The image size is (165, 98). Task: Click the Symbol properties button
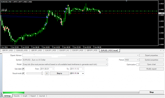(x=152, y=60)
